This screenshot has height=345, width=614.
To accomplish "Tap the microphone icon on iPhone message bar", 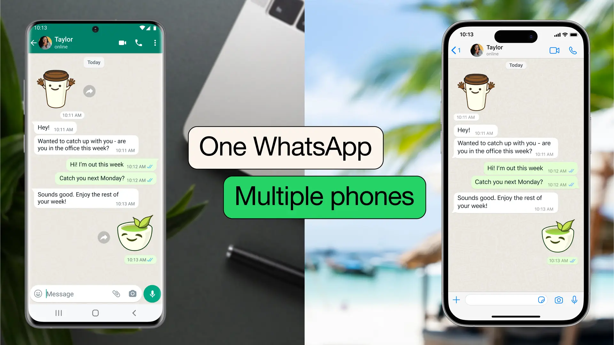I will [x=574, y=300].
